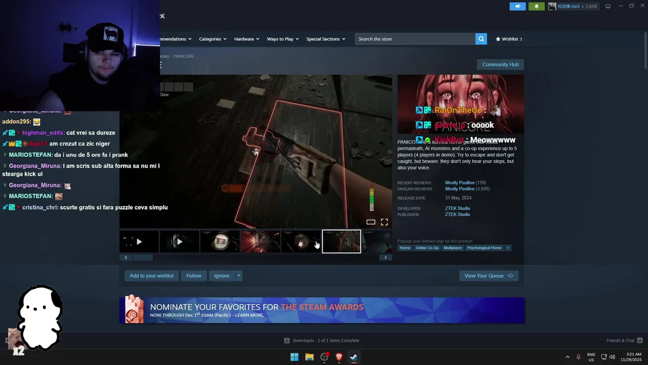The image size is (648, 365).
Task: Open recent reviews Mostly Positive link
Action: 460,182
